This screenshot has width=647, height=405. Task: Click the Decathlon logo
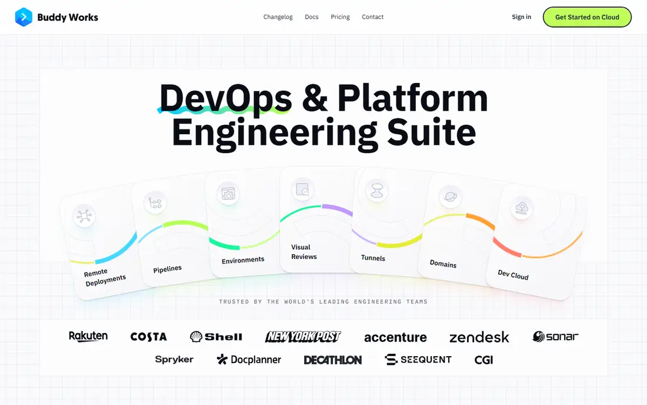pos(332,360)
